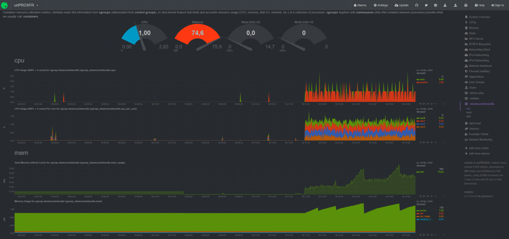
Task: Open the Twitter icon link
Action: pos(426,5)
